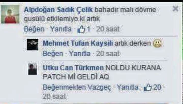
Task: Open Mehmet Tufan Kaysili's profile picture
Action: point(33,44)
